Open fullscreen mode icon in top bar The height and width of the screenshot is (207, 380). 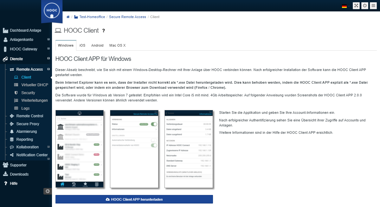356,6
